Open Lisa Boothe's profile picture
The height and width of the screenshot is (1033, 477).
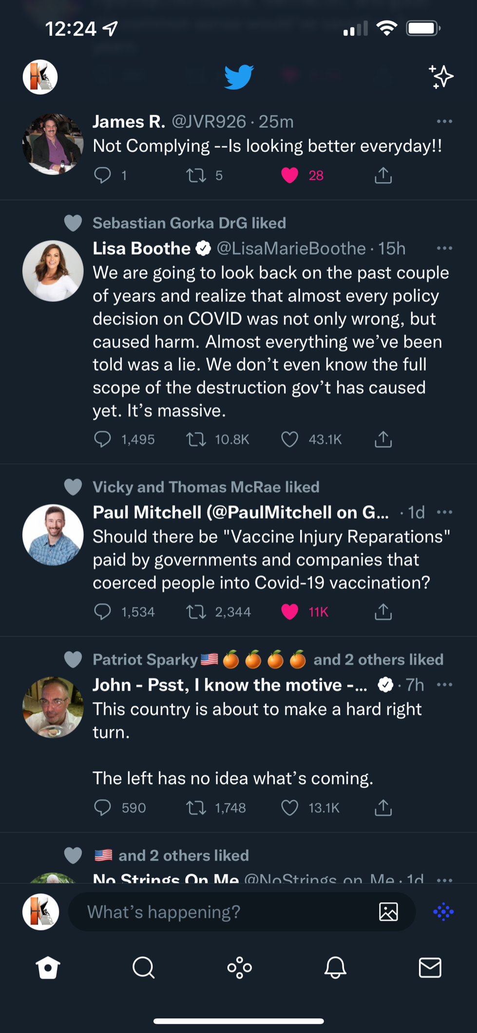pyautogui.click(x=53, y=271)
